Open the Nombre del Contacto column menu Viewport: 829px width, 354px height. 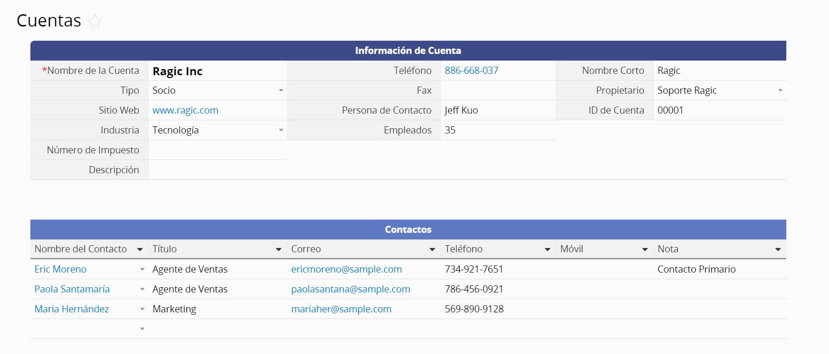pos(140,249)
